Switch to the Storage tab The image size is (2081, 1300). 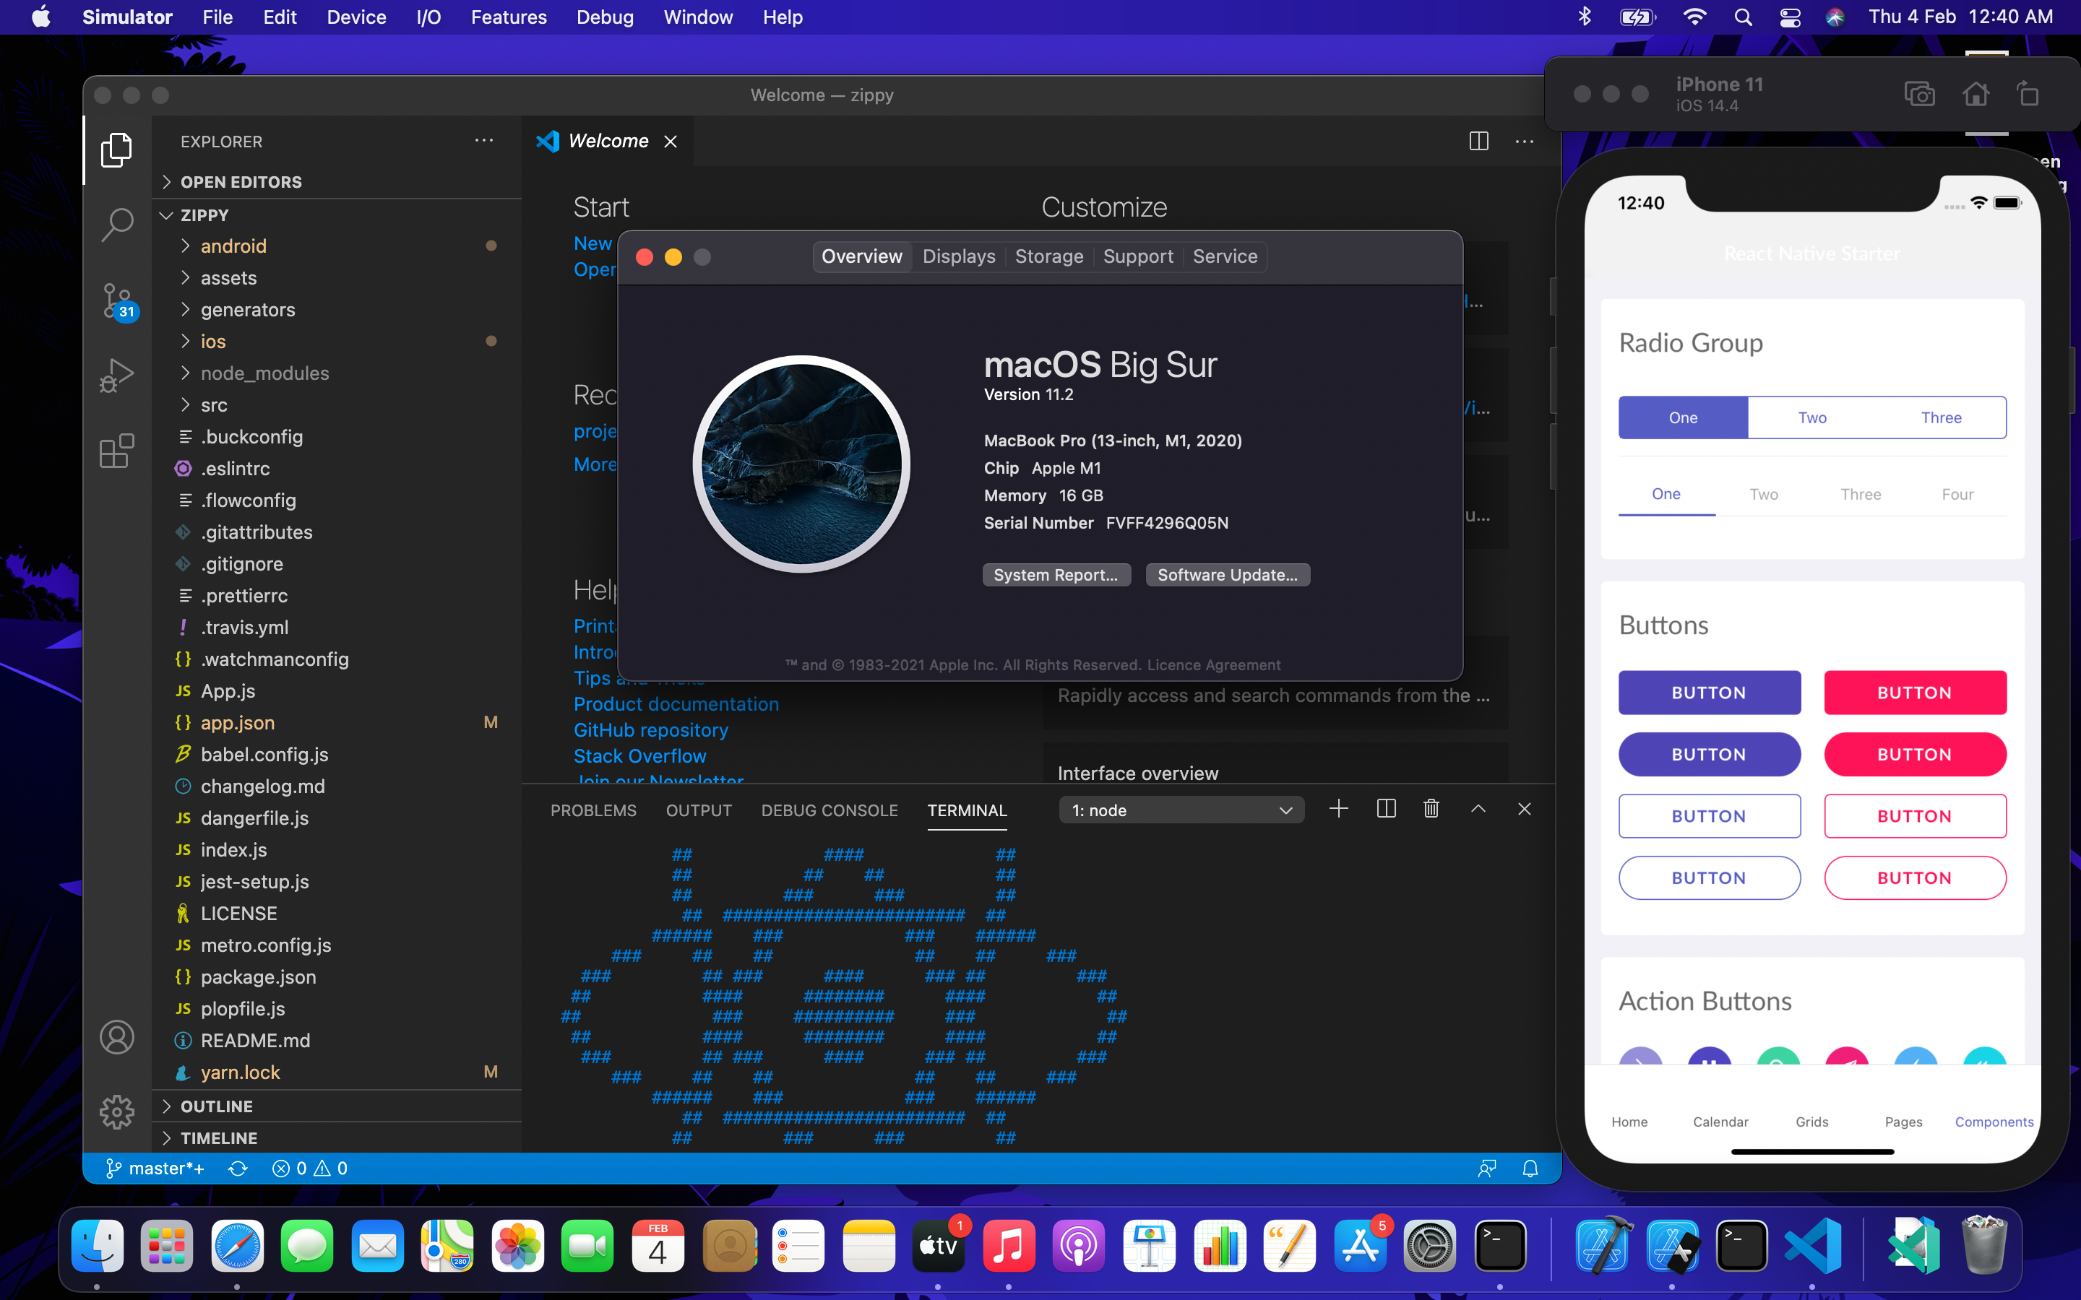[1048, 256]
